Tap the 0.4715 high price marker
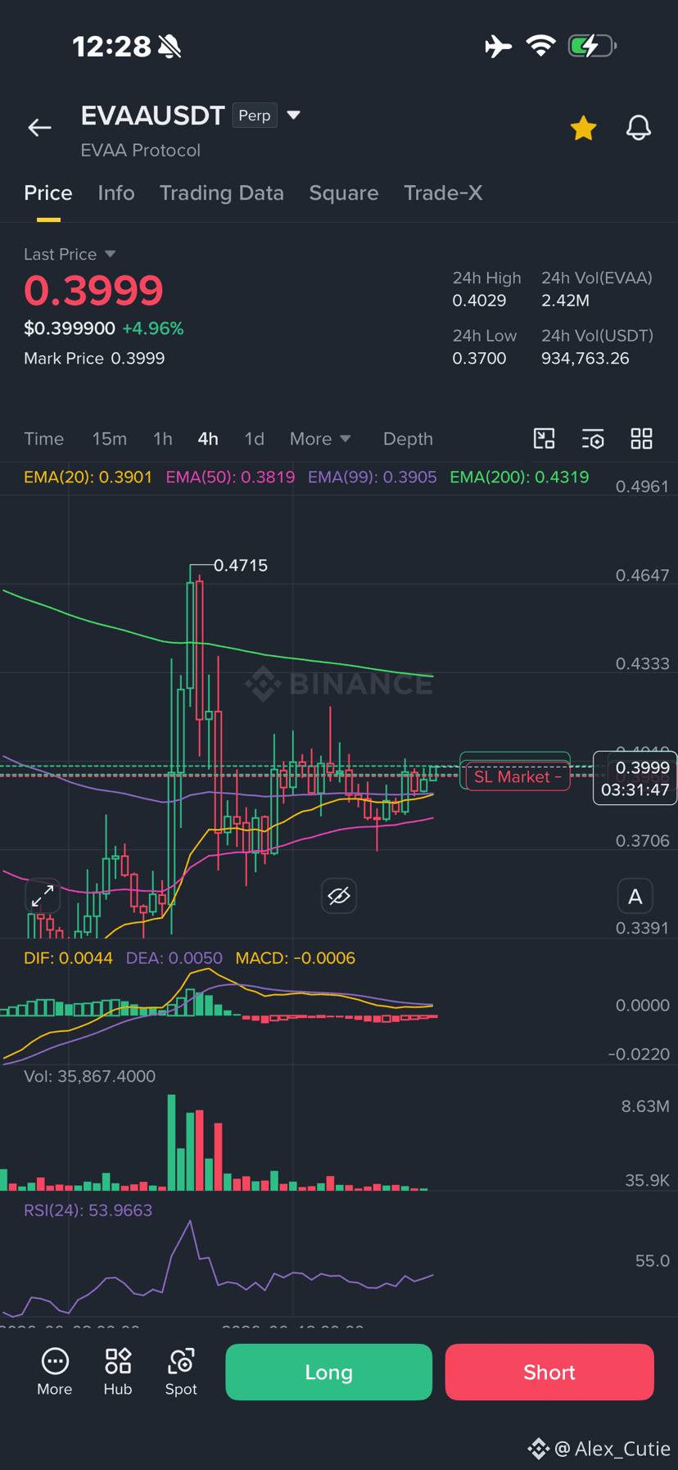Screen dimensions: 678x1470 (241, 565)
